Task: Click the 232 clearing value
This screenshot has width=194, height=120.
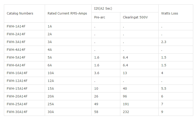Action: (126, 112)
